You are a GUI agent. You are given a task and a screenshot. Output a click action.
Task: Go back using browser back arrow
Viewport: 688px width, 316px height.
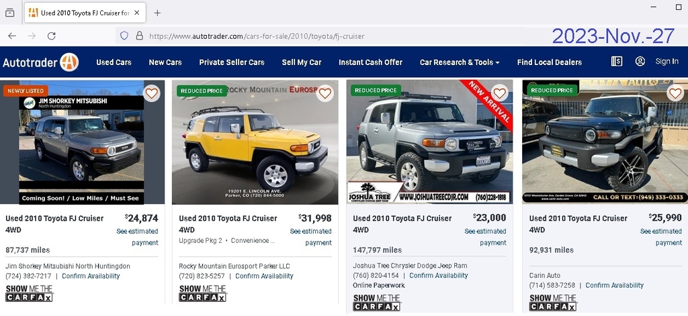coord(12,36)
